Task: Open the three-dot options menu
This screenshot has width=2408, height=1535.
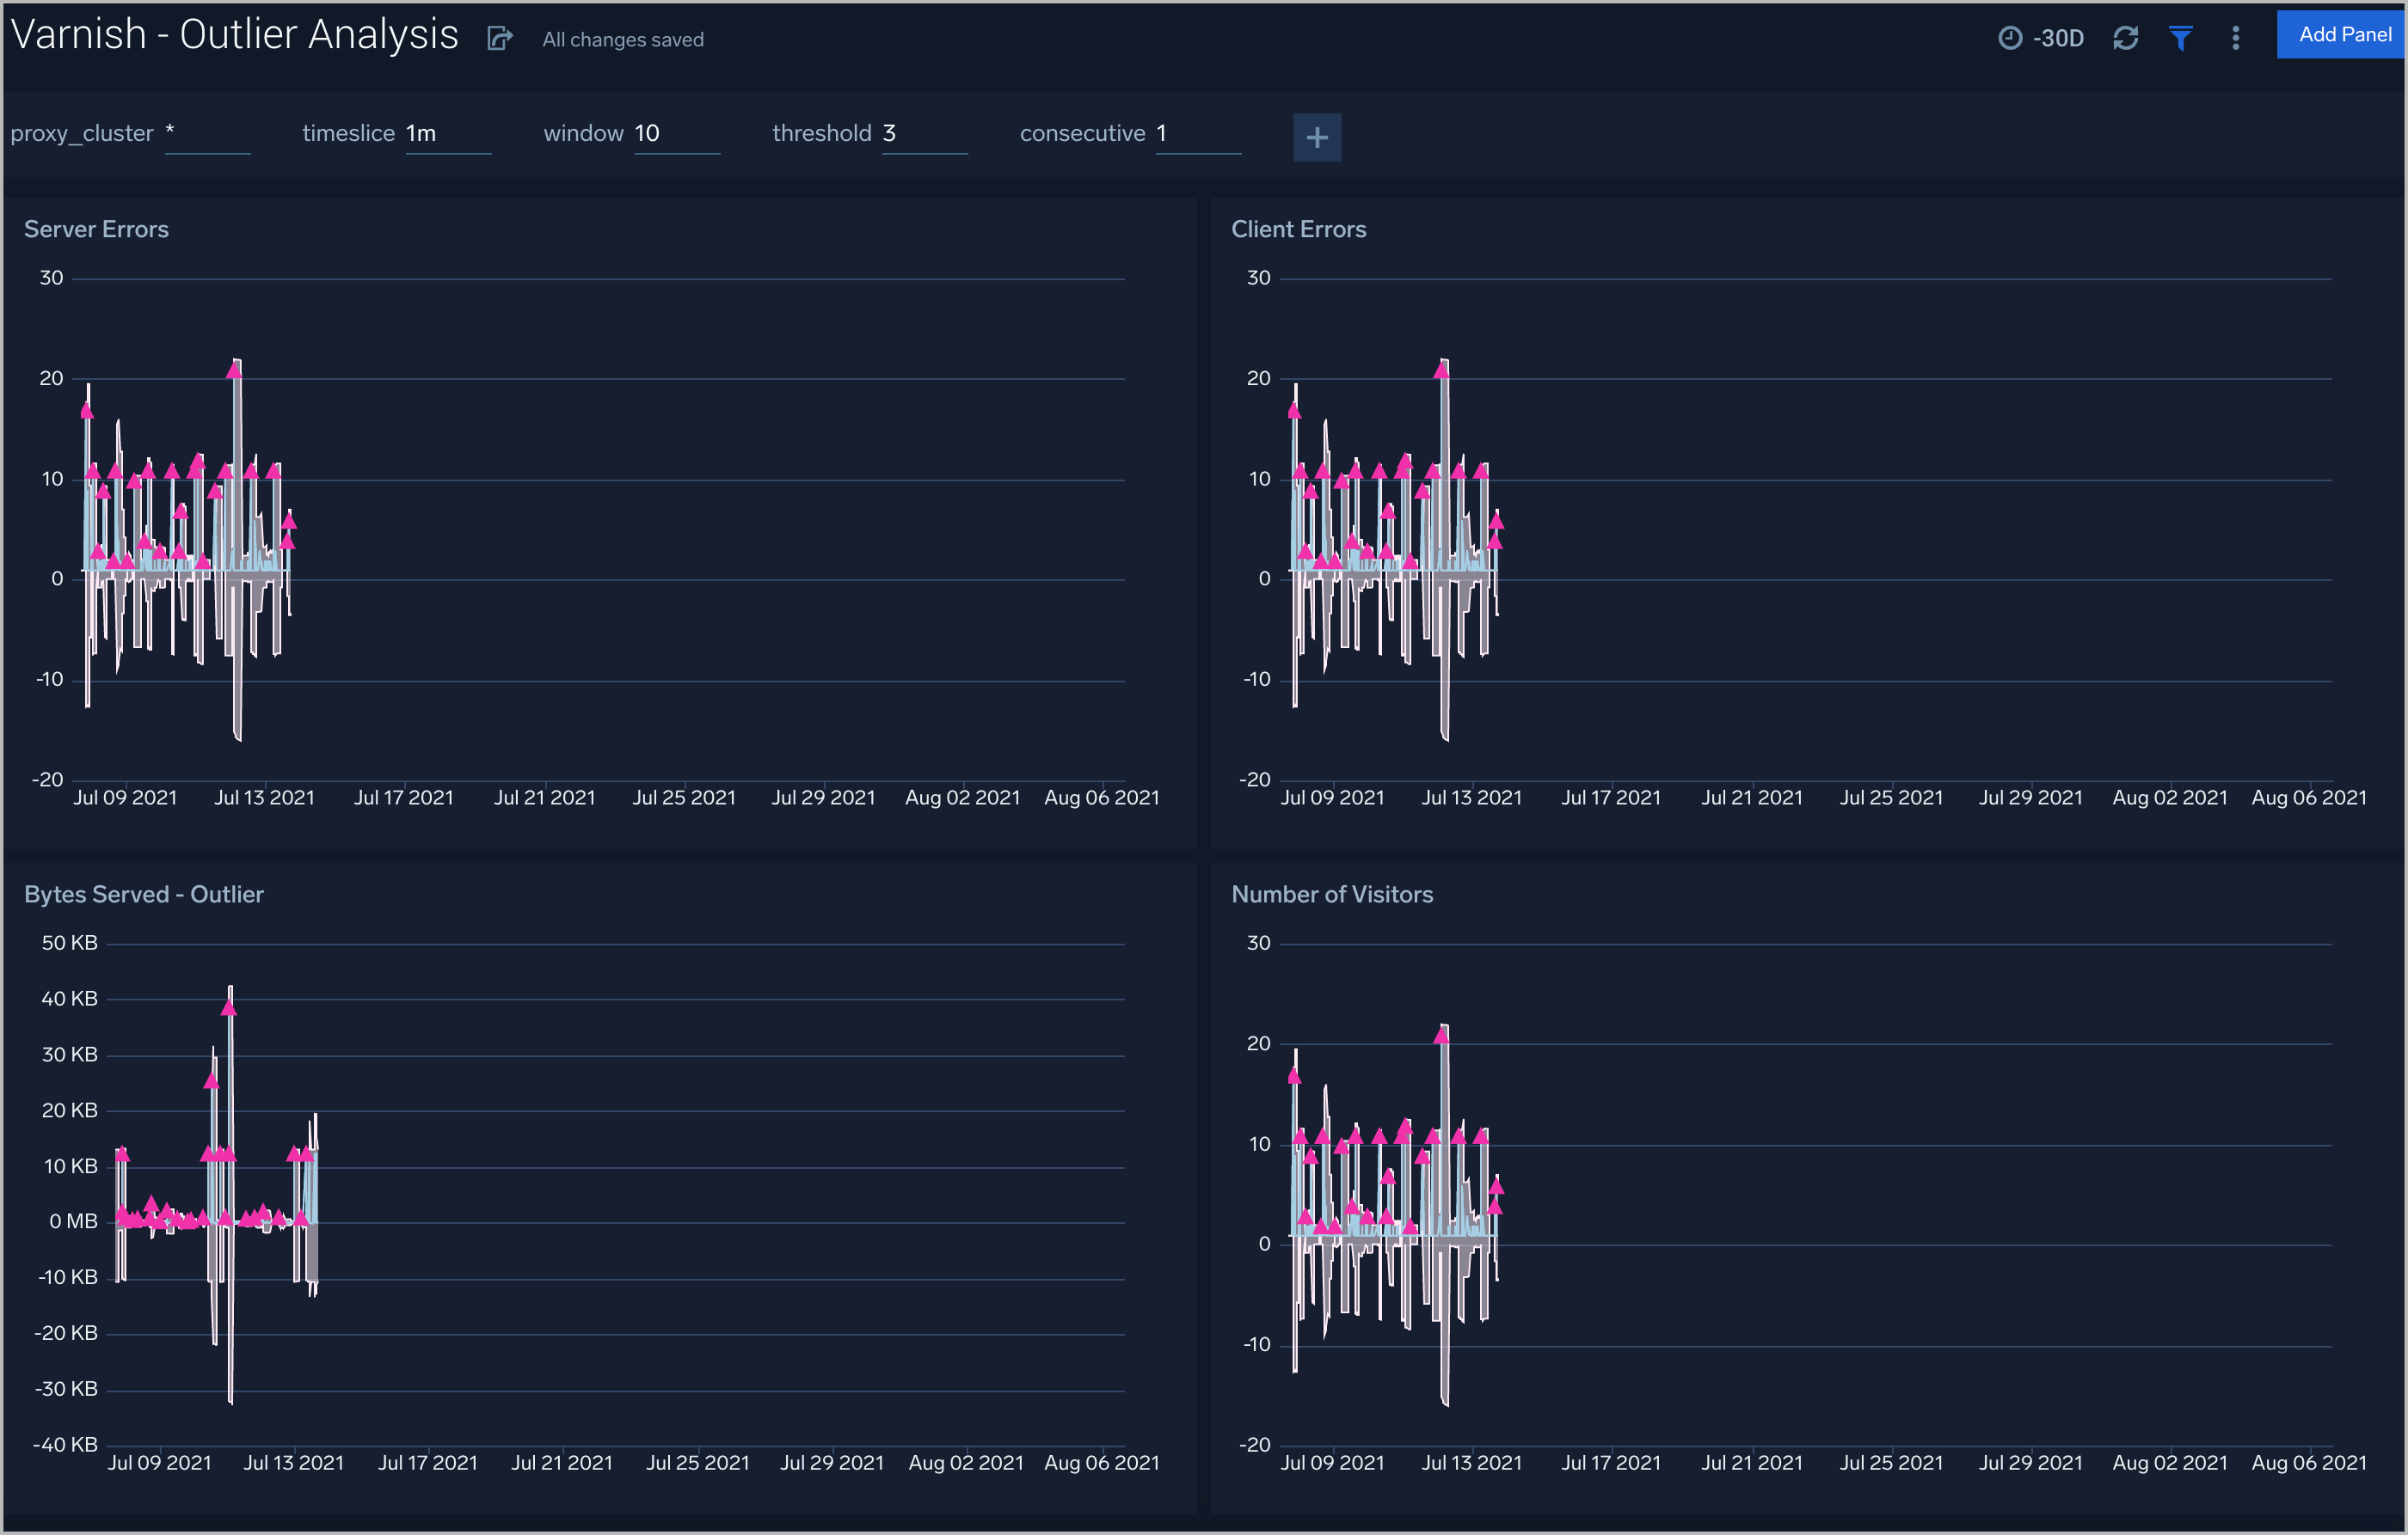Action: pyautogui.click(x=2234, y=38)
